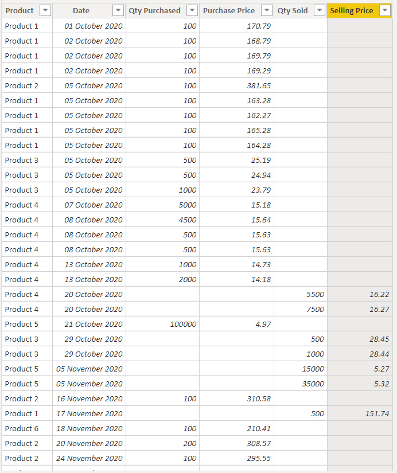
Task: Expand the Date column filter dropdown
Action: pyautogui.click(x=118, y=10)
